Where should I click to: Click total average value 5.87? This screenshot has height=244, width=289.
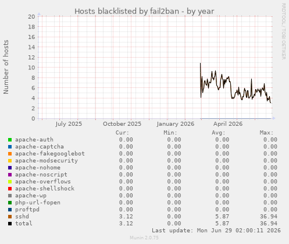[x=222, y=224]
